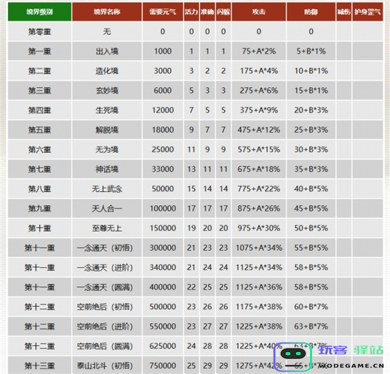Click the 护身罡气 column header
Screen dimensions: 390x374
tap(368, 12)
